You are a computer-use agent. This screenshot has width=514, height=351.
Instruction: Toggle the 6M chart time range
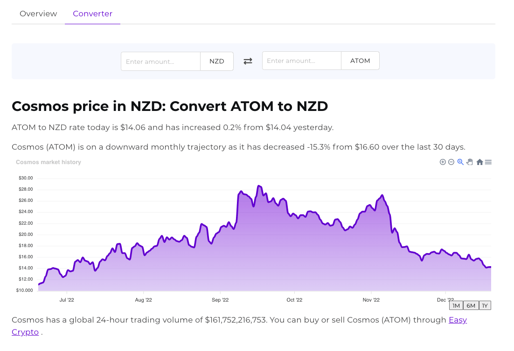tap(470, 305)
